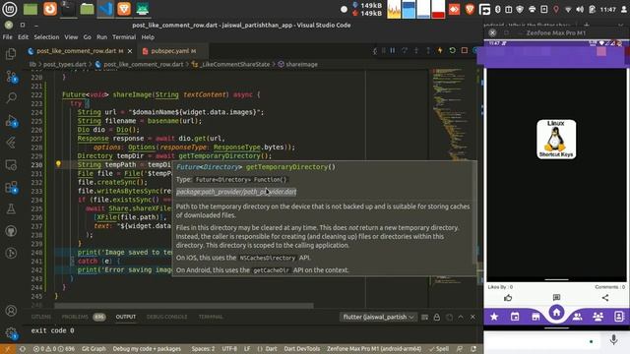The height and width of the screenshot is (354, 630).
Task: Click Git Graph in status bar
Action: pyautogui.click(x=94, y=349)
